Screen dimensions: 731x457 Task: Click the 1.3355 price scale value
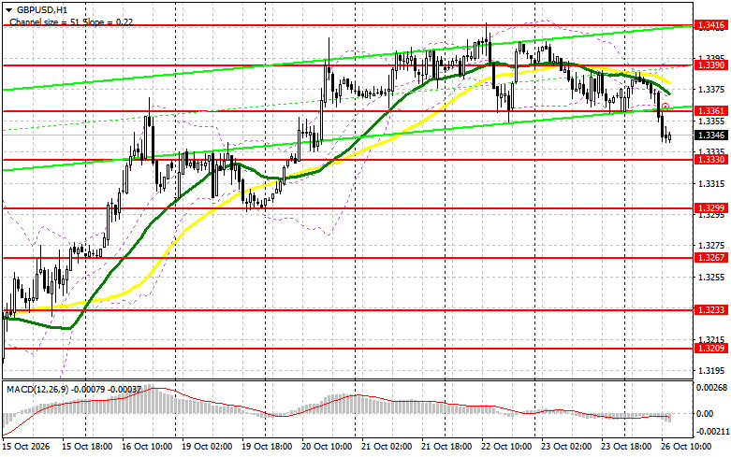tap(711, 121)
